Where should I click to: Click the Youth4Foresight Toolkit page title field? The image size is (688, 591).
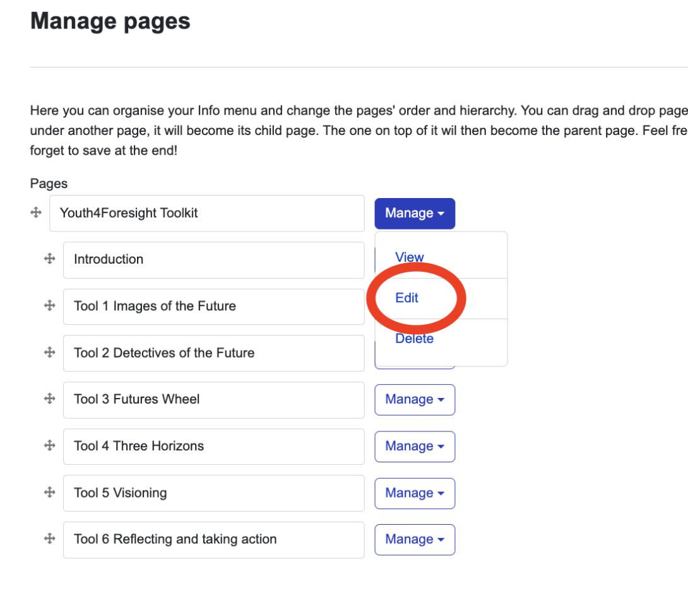point(206,213)
